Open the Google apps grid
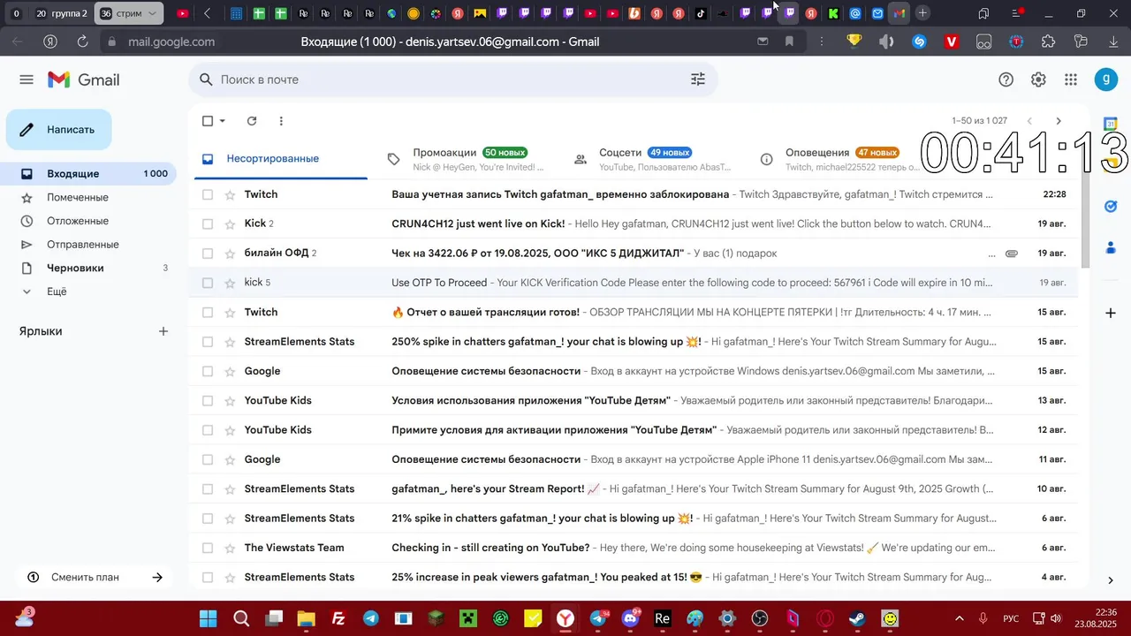This screenshot has width=1131, height=636. 1071,79
